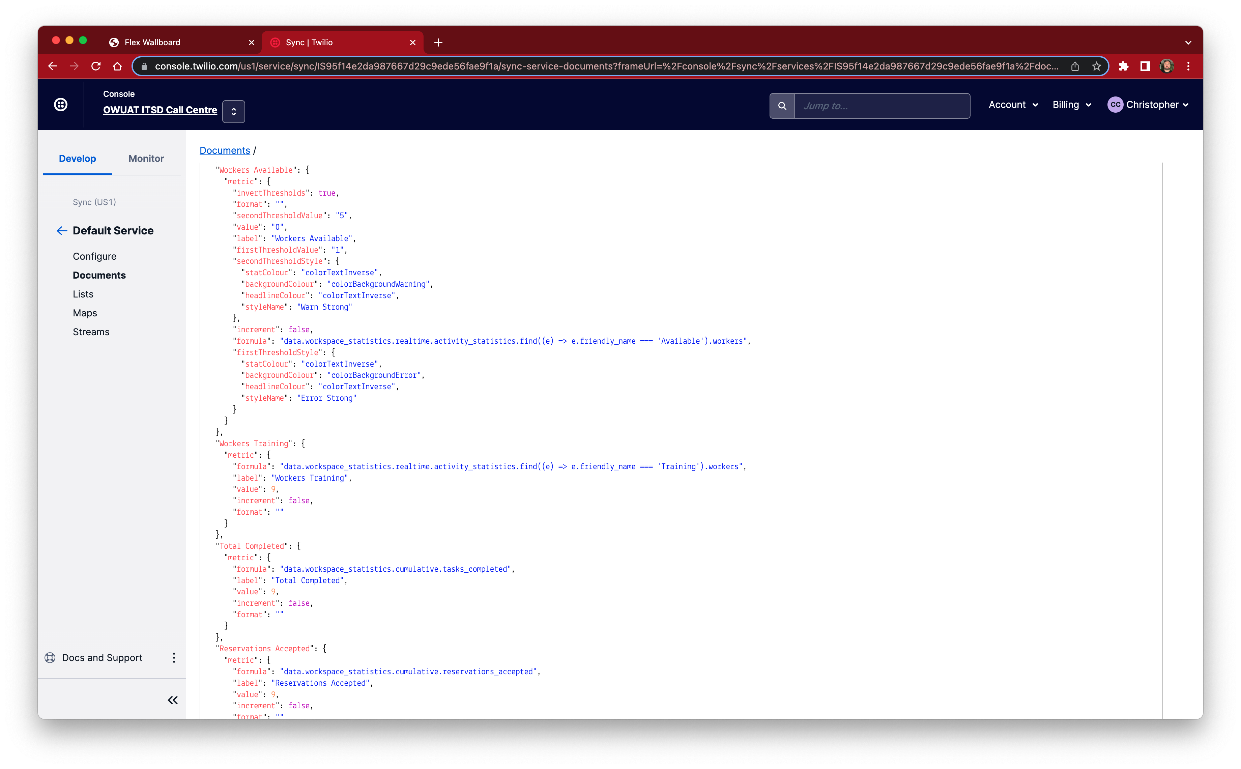
Task: Click the Twilio console home logo icon
Action: coord(60,105)
